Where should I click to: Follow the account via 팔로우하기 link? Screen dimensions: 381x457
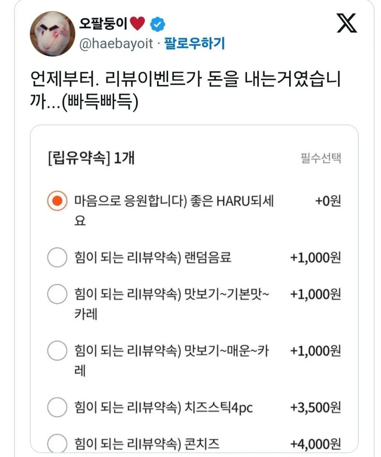point(195,44)
